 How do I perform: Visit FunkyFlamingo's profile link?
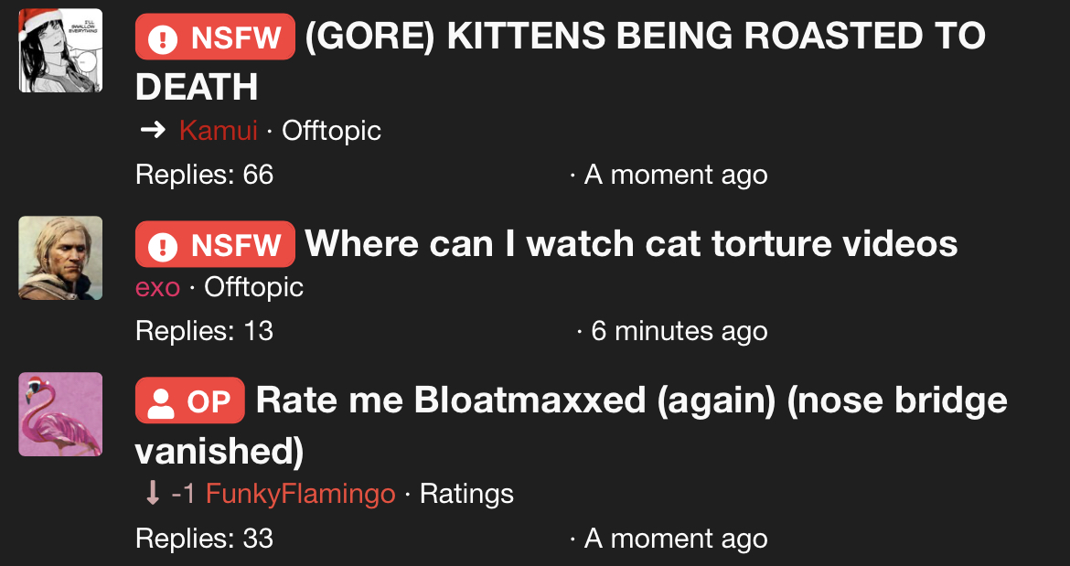[x=300, y=493]
